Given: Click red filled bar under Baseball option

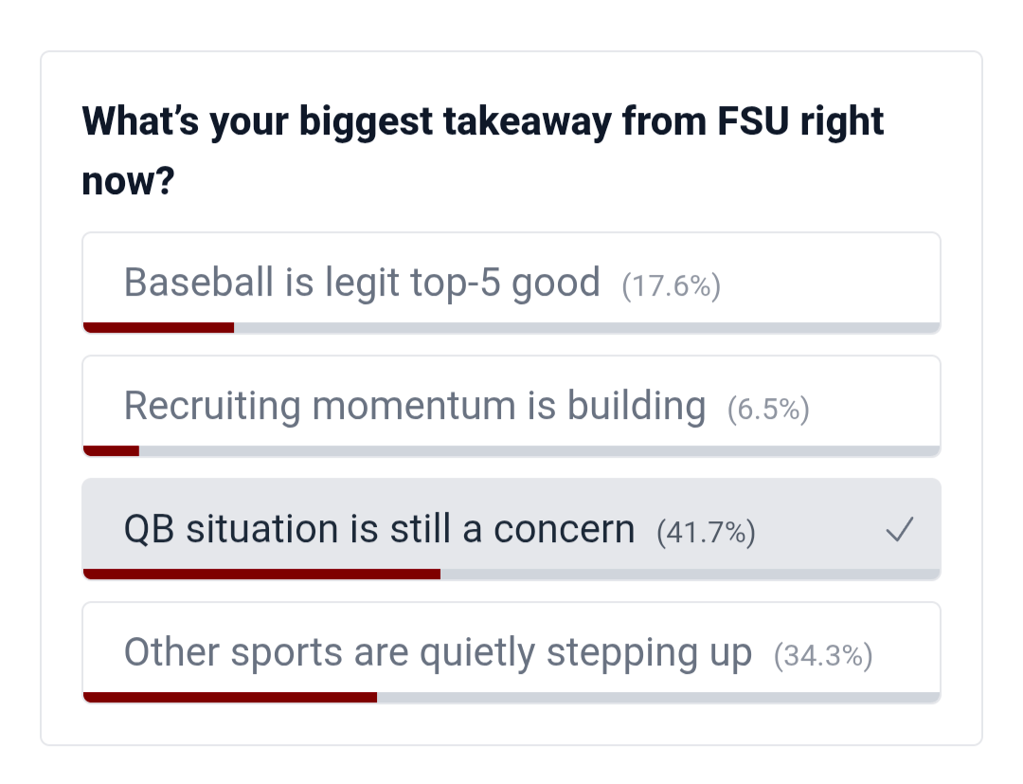Looking at the screenshot, I should click(158, 328).
